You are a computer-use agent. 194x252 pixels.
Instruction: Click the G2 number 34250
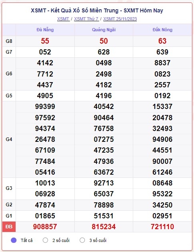click(162, 205)
